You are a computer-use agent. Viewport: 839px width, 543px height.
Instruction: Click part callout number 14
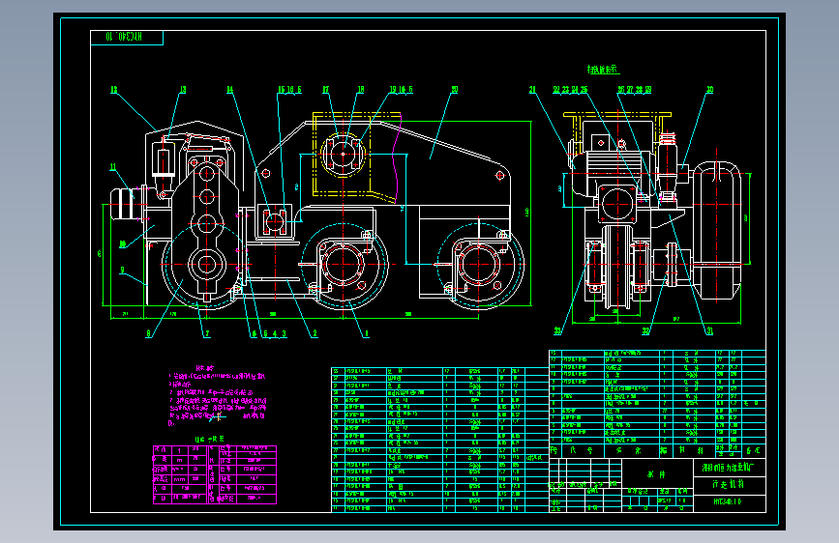tap(229, 90)
